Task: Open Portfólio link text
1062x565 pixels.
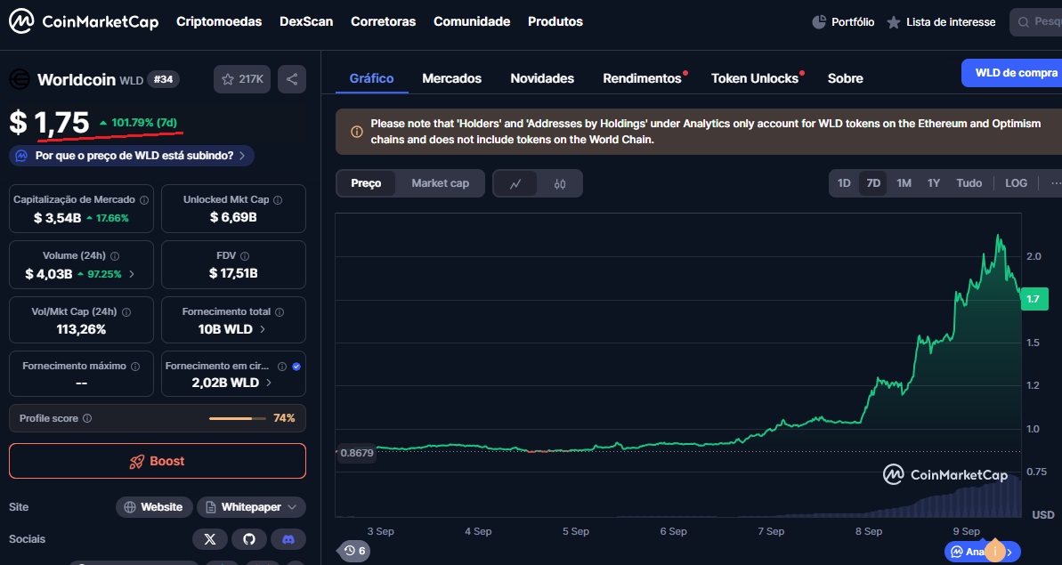Action: click(x=853, y=22)
